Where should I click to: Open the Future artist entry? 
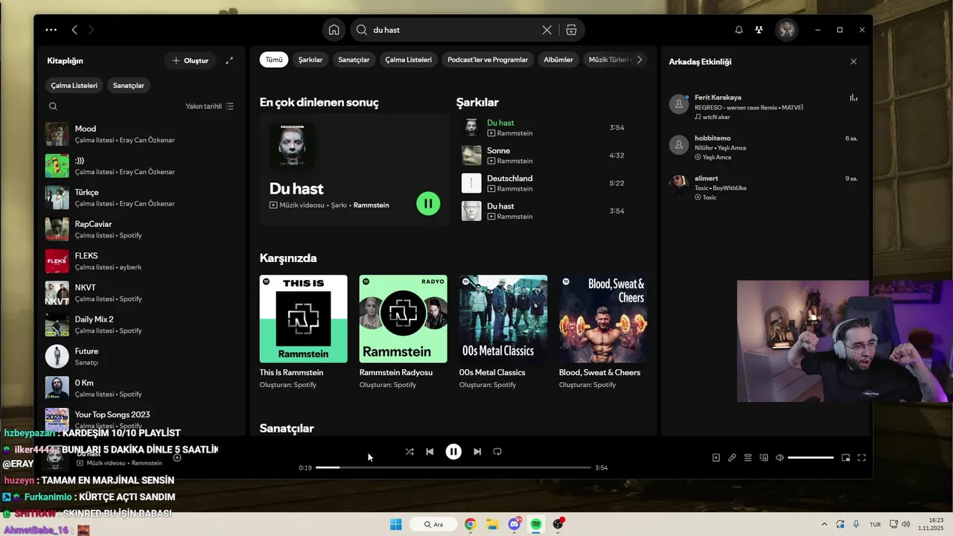point(141,357)
